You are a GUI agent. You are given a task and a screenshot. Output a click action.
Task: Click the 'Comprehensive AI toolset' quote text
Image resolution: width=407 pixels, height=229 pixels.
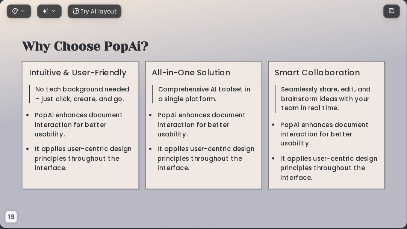click(204, 94)
